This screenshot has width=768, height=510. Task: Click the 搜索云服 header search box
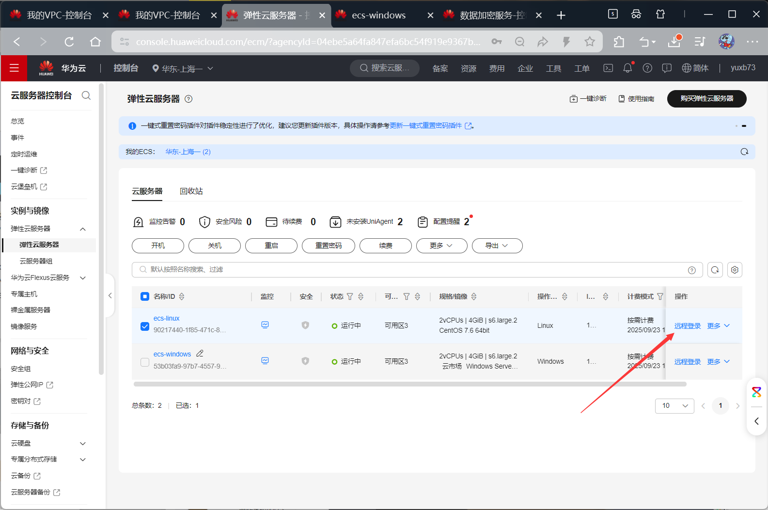tap(385, 68)
